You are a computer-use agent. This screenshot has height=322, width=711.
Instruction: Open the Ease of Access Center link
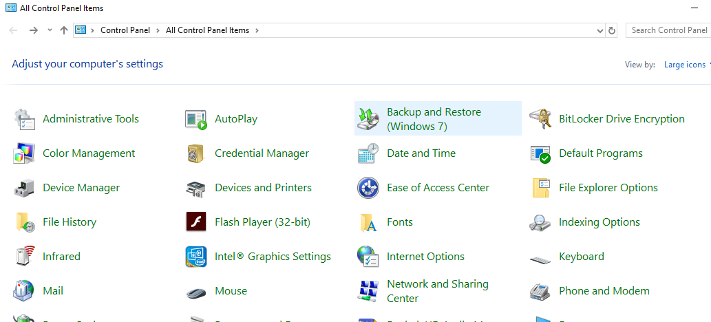point(438,188)
